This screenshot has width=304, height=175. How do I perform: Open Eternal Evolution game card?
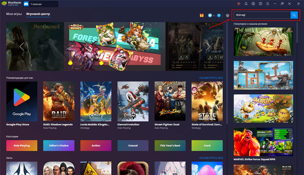(x=133, y=101)
